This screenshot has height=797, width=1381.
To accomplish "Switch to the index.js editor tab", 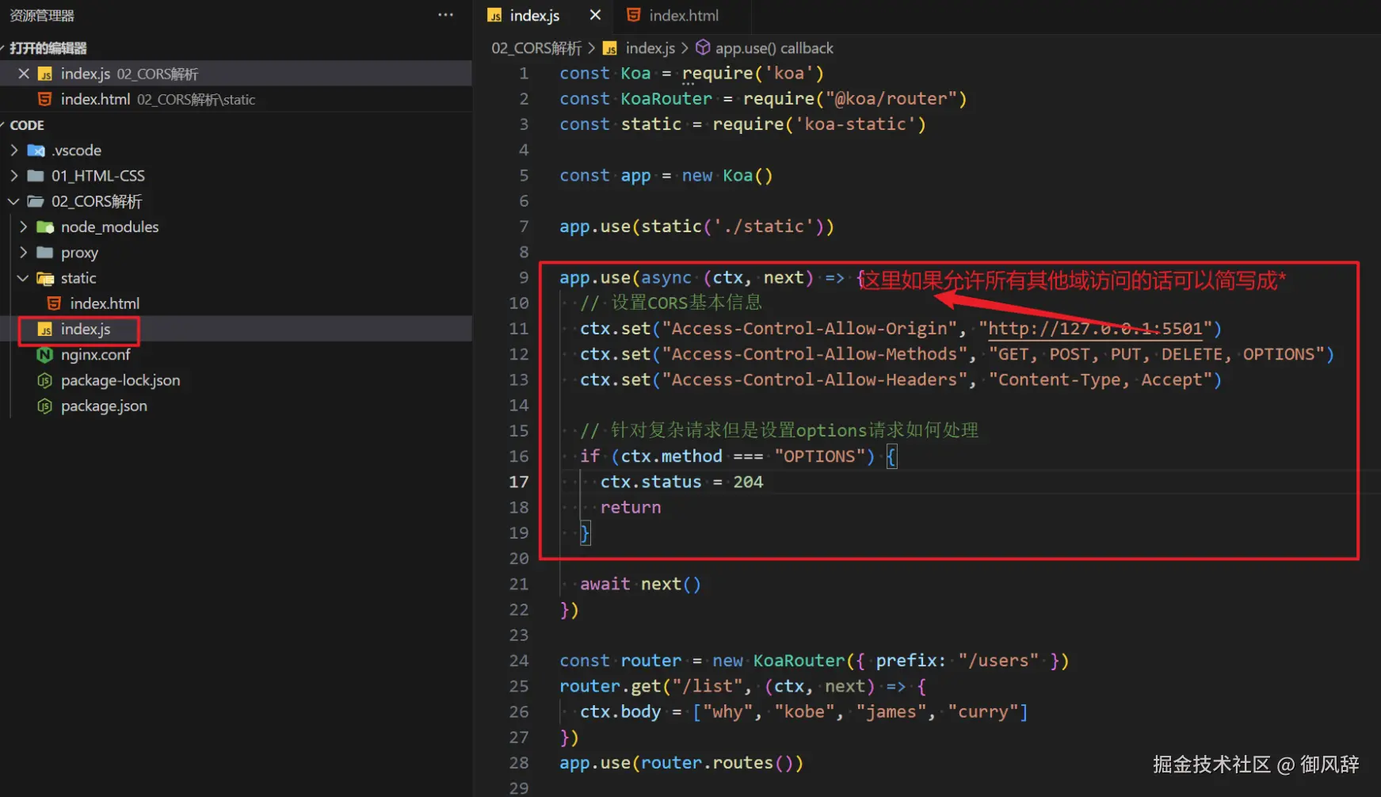I will 544,16.
